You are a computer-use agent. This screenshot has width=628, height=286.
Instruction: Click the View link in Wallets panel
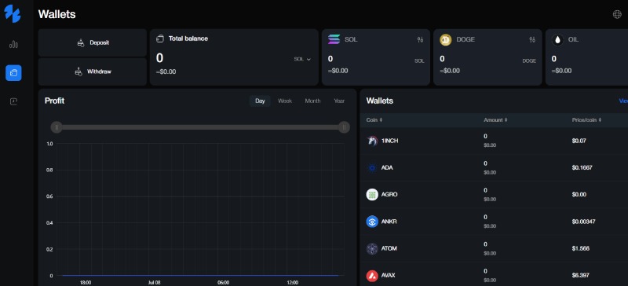(623, 101)
